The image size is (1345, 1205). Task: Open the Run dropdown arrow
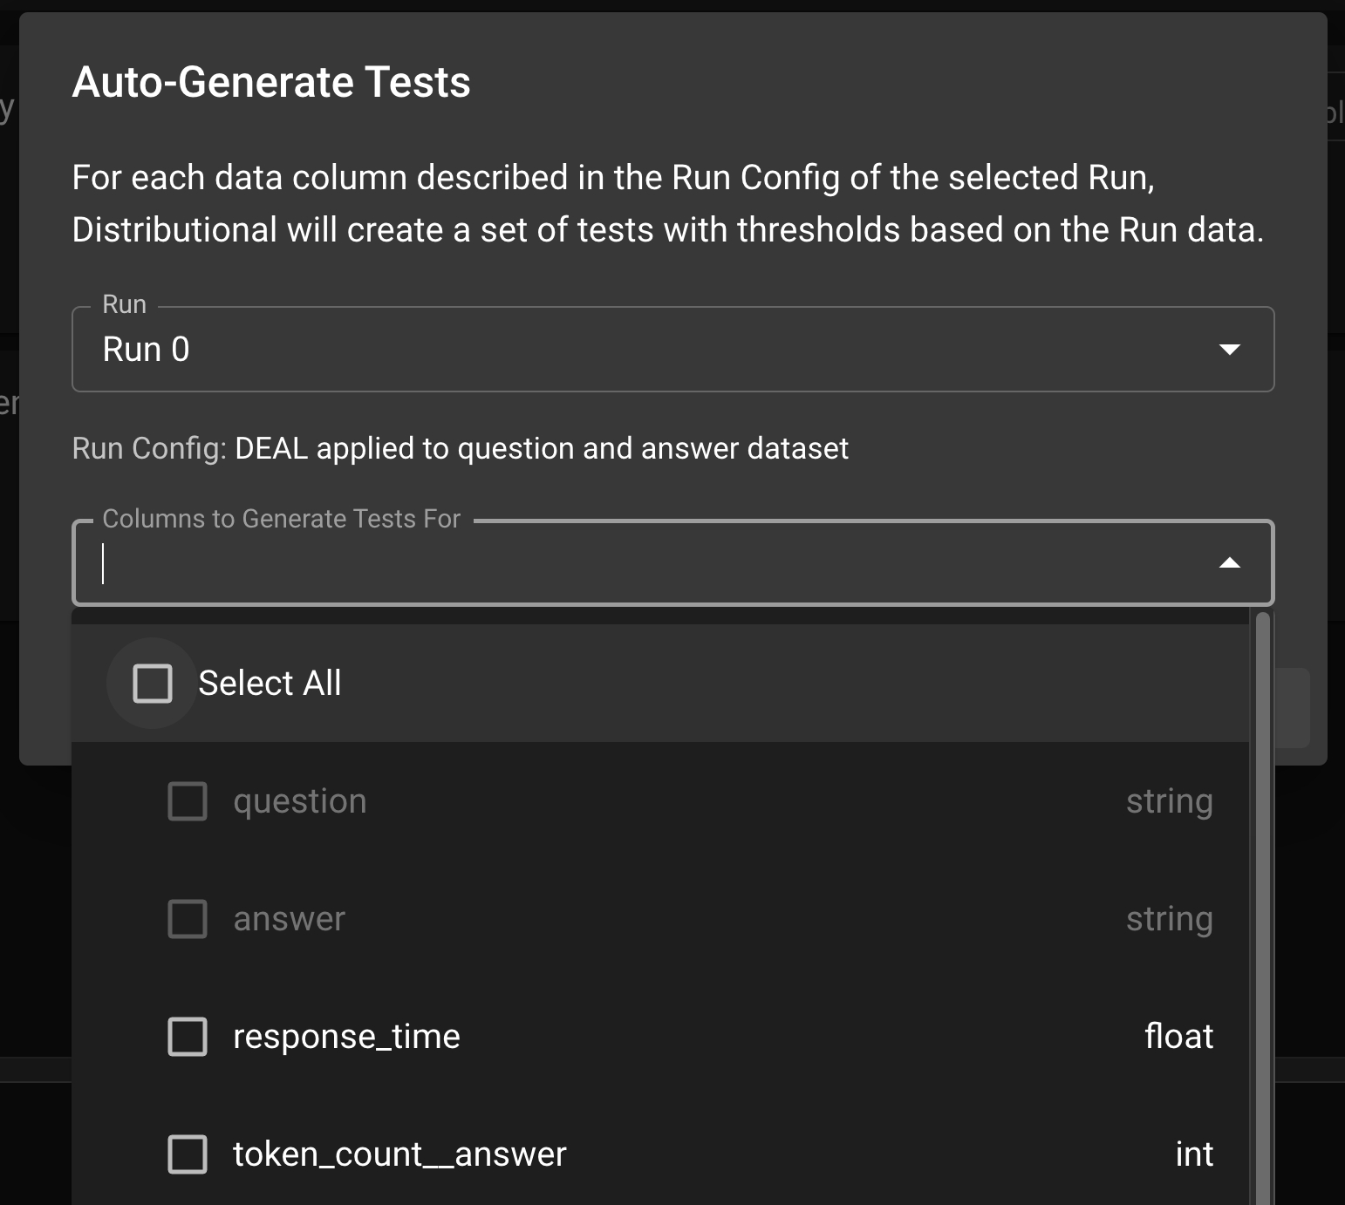click(1229, 350)
